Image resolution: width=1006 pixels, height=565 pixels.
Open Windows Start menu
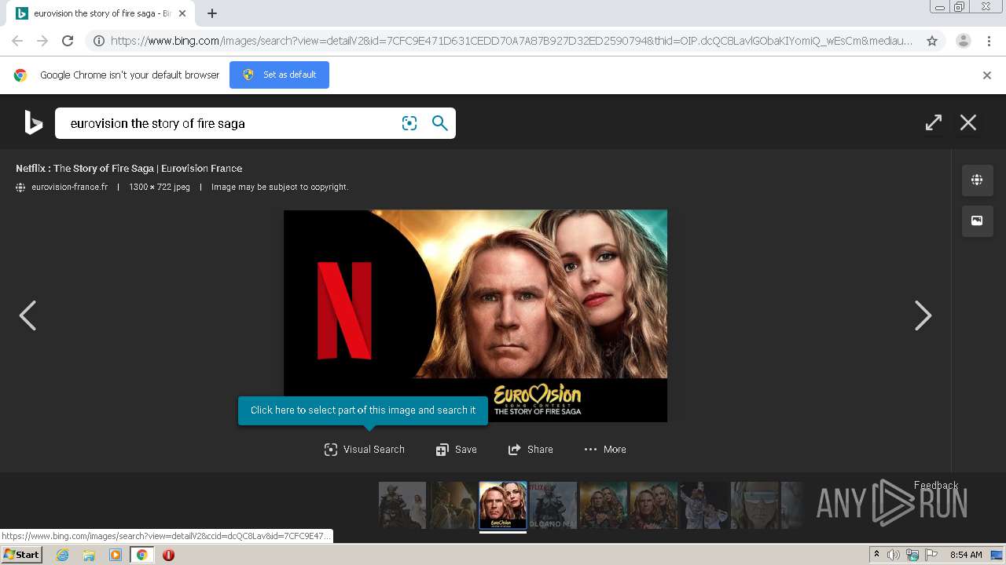22,555
